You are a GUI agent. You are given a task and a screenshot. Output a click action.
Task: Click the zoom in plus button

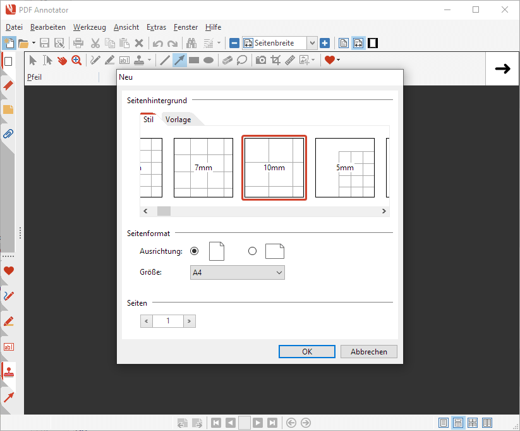coord(325,43)
